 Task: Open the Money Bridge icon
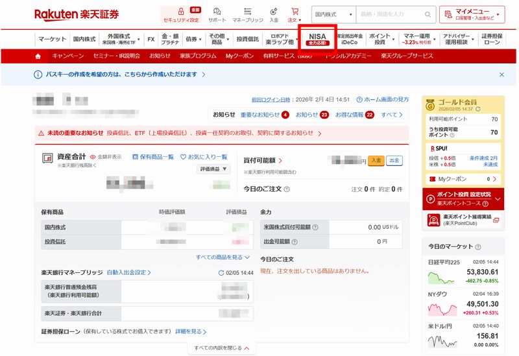click(248, 12)
